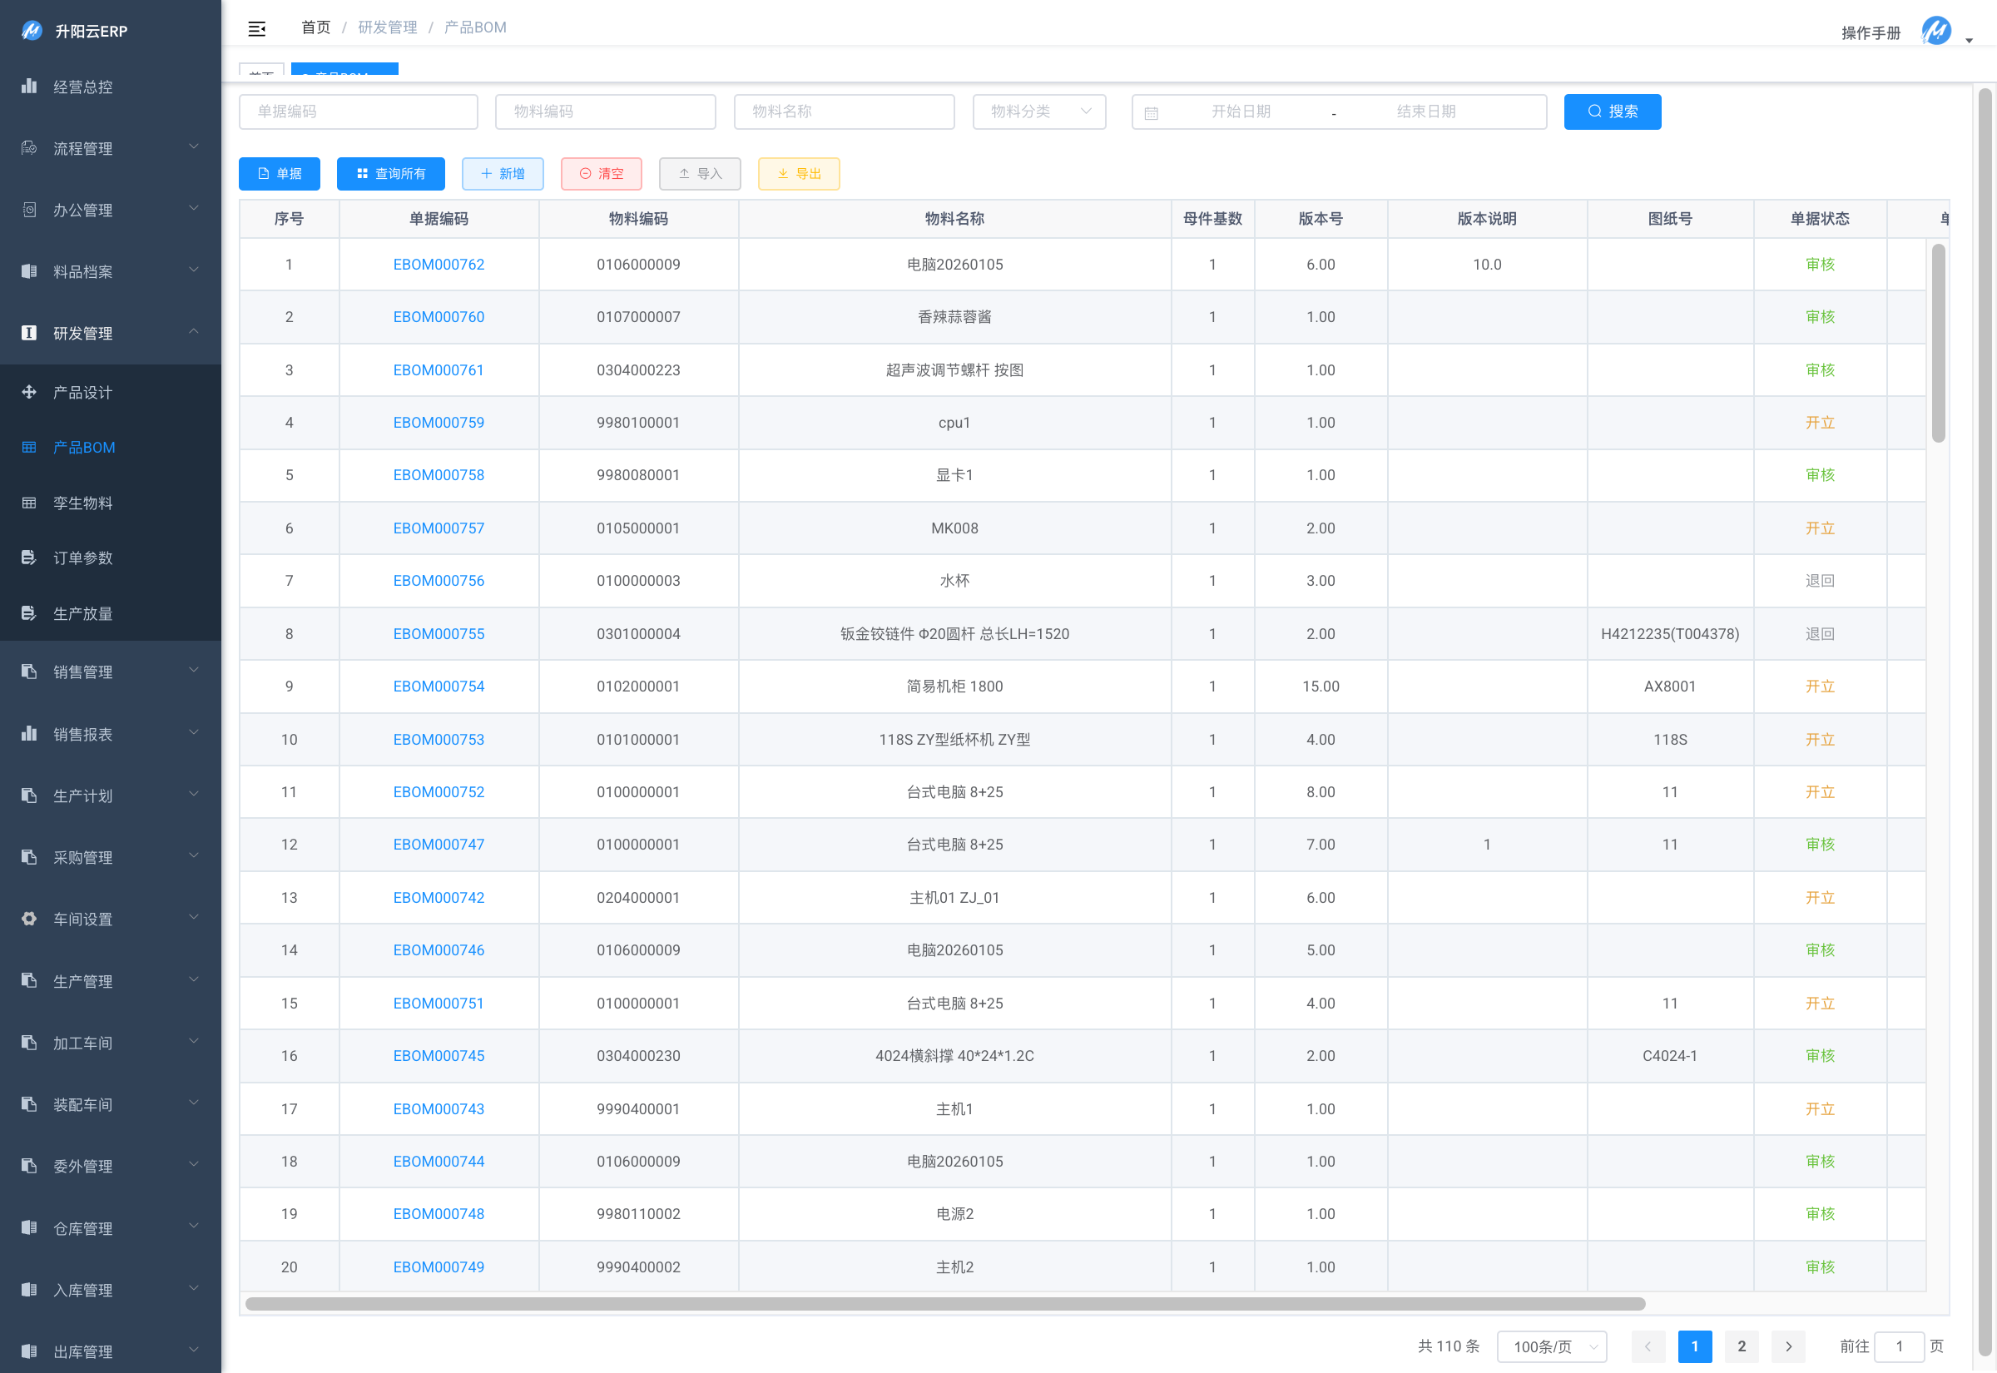Click the 经营总控 chart icon in sidebar
This screenshot has width=1997, height=1373.
pos(29,86)
